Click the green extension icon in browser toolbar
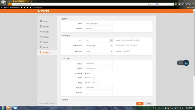This screenshot has width=195, height=110. (x=176, y=4)
